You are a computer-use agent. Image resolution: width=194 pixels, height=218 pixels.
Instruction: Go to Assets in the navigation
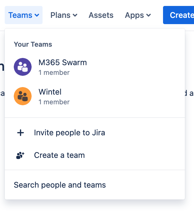(101, 15)
